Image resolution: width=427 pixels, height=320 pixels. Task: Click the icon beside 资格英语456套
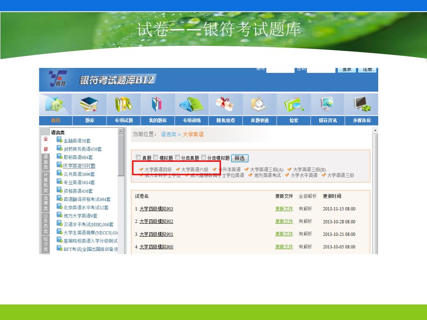tap(59, 190)
